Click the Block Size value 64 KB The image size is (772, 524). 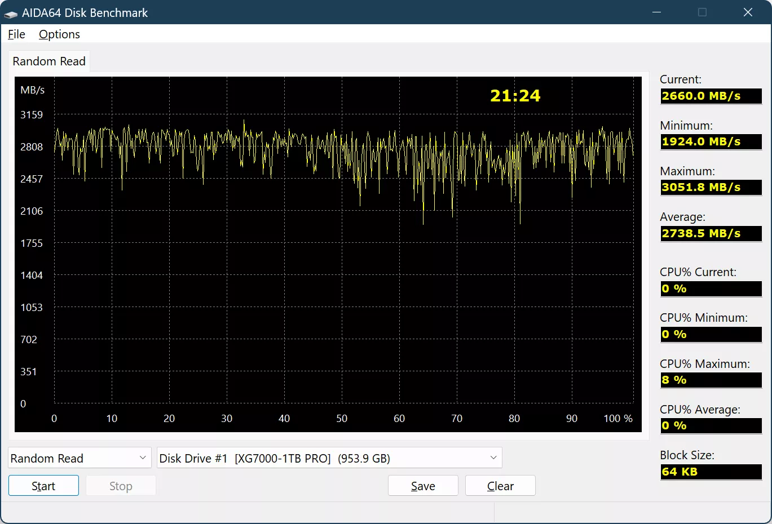tap(711, 472)
